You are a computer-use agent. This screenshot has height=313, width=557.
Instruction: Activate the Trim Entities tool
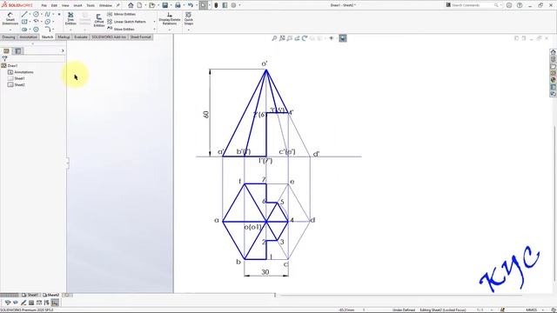[x=70, y=18]
